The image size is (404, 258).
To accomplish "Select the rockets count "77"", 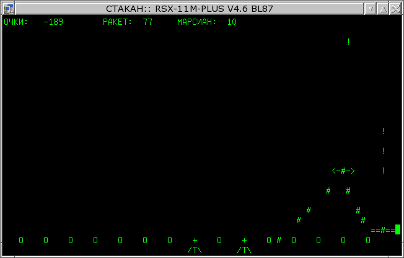I will (x=147, y=22).
